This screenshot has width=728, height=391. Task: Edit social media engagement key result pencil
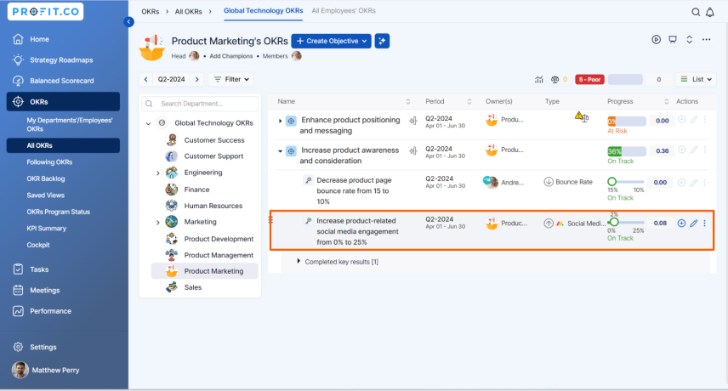point(694,223)
